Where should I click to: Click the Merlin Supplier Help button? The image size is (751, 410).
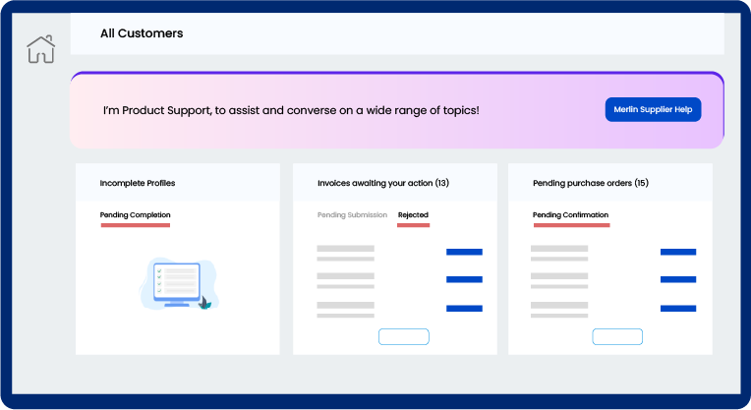pos(653,110)
